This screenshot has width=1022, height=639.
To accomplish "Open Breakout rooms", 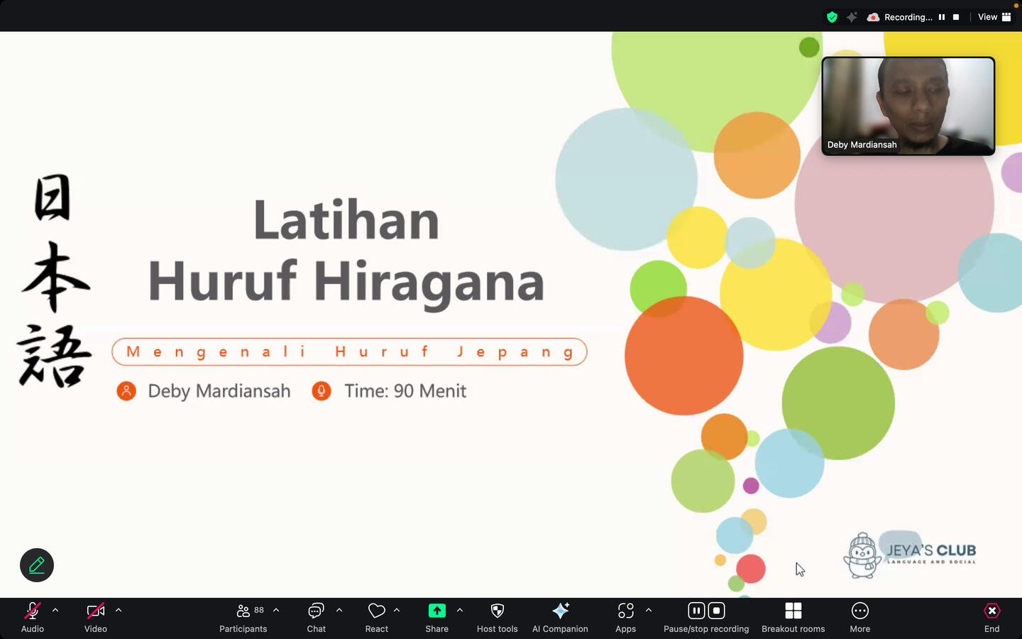I will click(x=793, y=617).
